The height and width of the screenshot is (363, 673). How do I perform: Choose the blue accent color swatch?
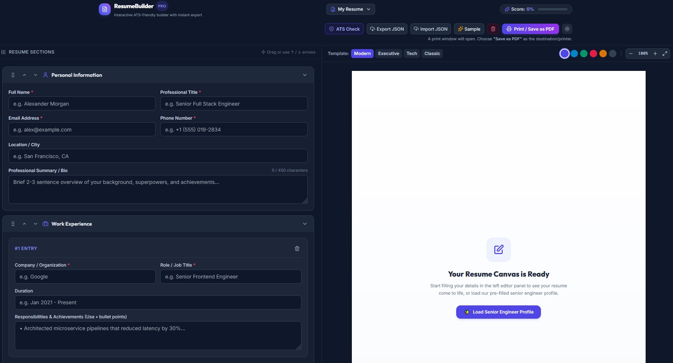[x=574, y=54]
